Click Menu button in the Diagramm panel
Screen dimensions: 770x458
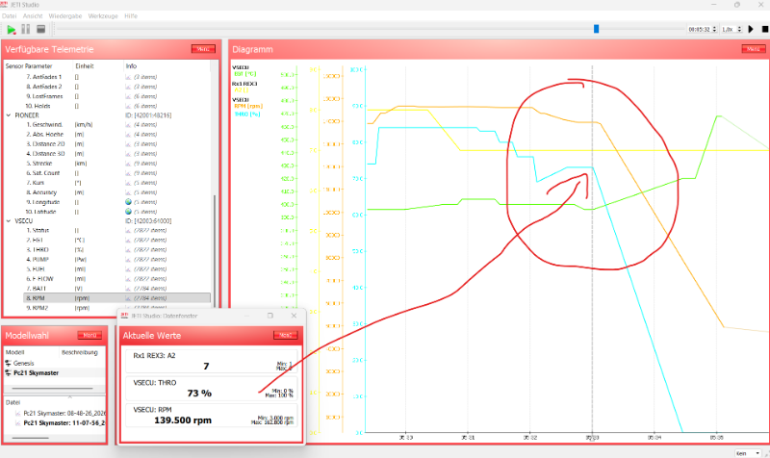[x=754, y=49]
